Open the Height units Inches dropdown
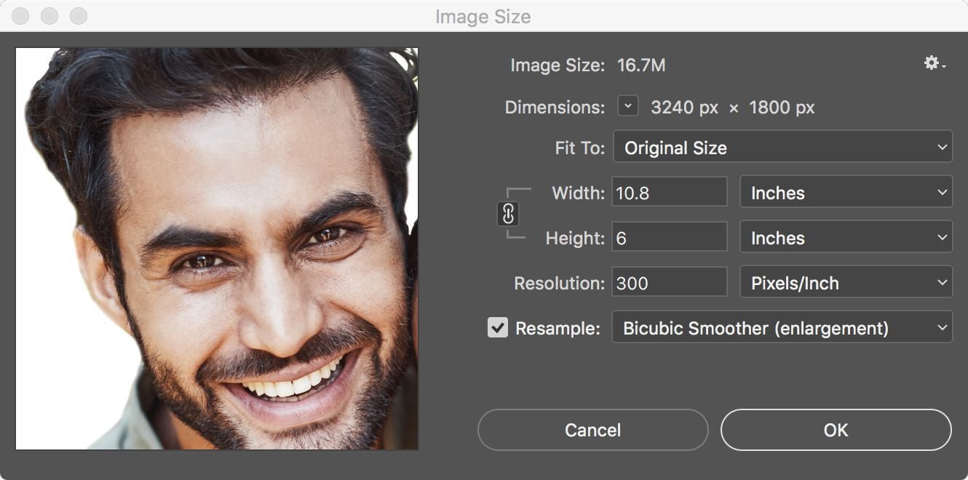The width and height of the screenshot is (968, 480). (x=846, y=238)
